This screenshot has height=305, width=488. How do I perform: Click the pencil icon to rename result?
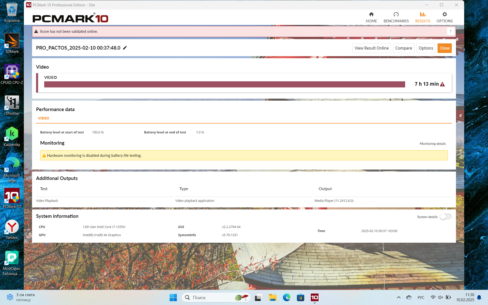(125, 48)
